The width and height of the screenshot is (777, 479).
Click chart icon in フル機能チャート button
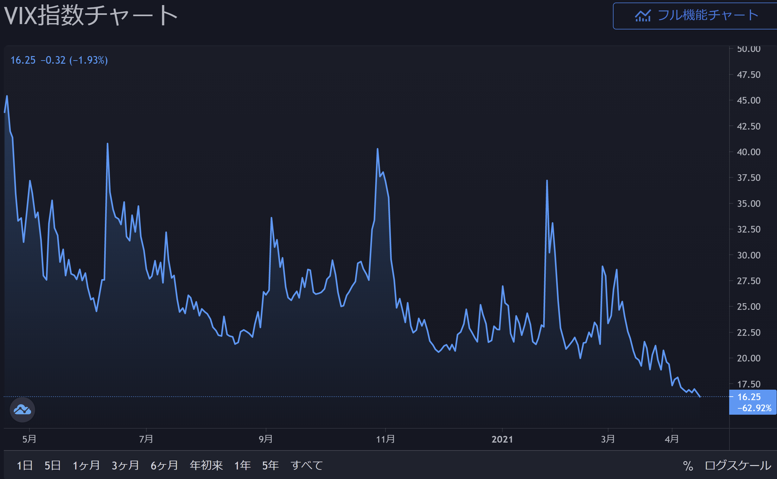pyautogui.click(x=643, y=16)
